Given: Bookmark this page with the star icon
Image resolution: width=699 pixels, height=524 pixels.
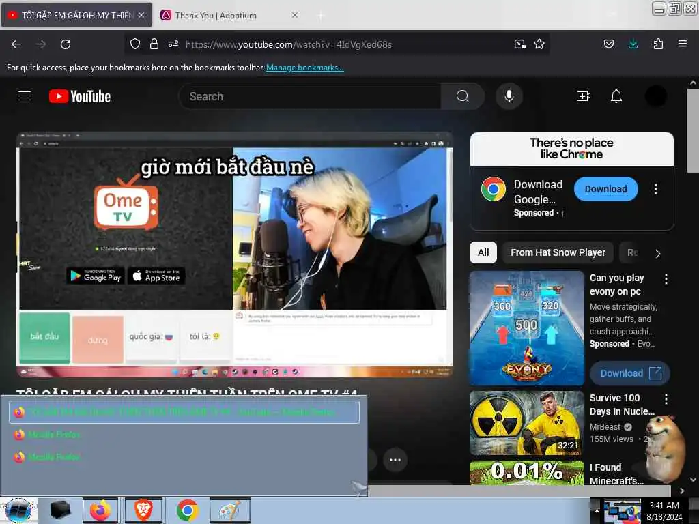Looking at the screenshot, I should pyautogui.click(x=539, y=44).
